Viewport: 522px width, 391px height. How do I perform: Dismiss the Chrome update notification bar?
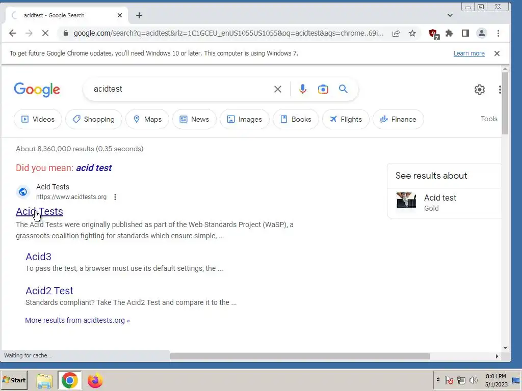pyautogui.click(x=497, y=53)
